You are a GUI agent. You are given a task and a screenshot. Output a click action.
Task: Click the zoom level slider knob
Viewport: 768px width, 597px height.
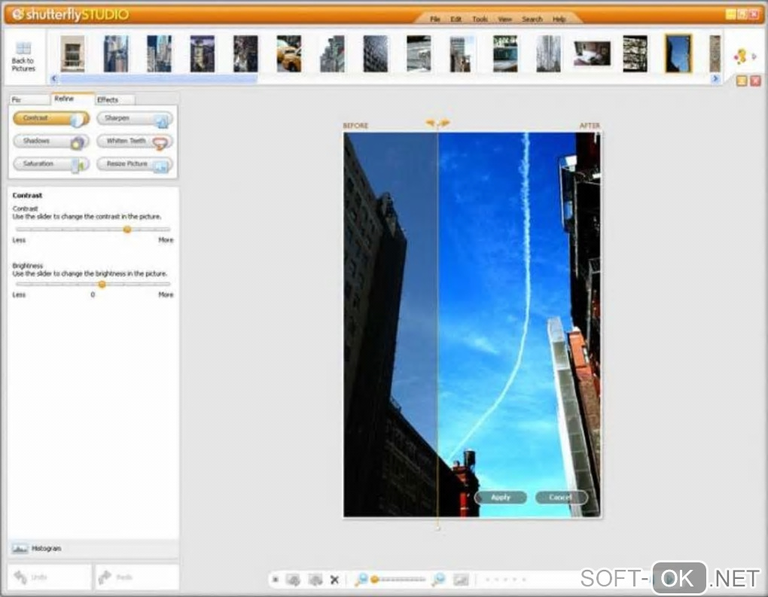point(375,580)
